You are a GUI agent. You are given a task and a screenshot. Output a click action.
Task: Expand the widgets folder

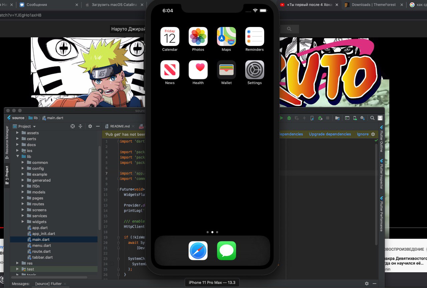23,222
